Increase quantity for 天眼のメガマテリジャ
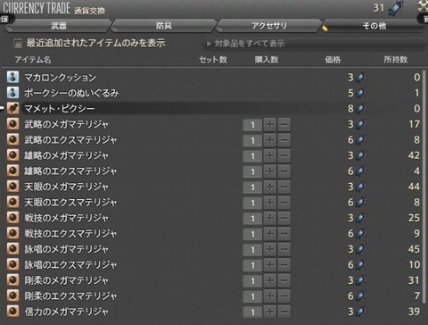Viewport: 428px width, 325px height. click(x=269, y=187)
